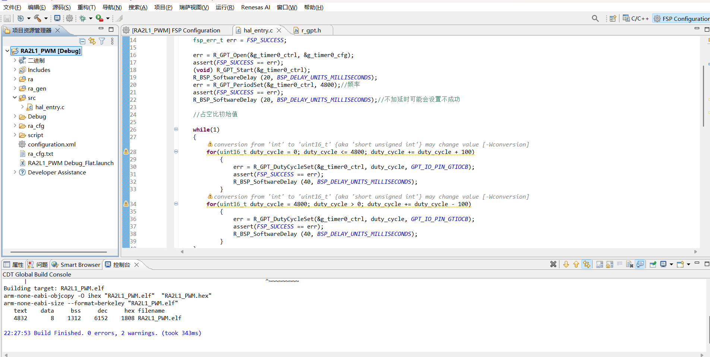Click the Run with toolbox external tools icon
This screenshot has height=357, width=710.
(99, 18)
